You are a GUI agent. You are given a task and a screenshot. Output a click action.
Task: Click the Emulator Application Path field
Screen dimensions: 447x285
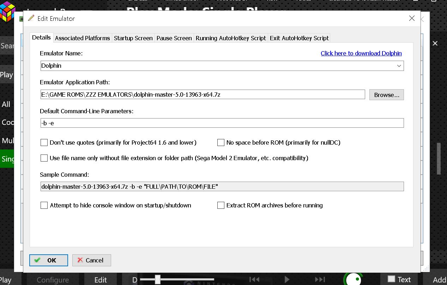tap(203, 95)
